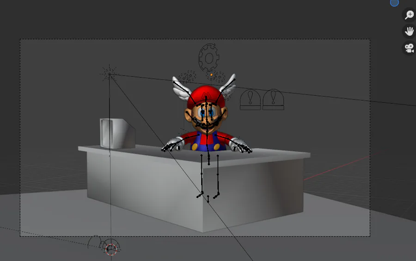
Task: Click the orange origin dot above Mario
Action: click(211, 75)
